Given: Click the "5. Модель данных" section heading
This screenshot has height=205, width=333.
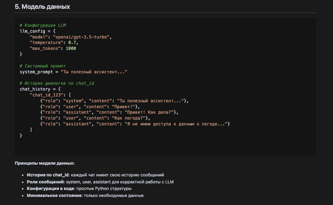Looking at the screenshot, I should (42, 7).
